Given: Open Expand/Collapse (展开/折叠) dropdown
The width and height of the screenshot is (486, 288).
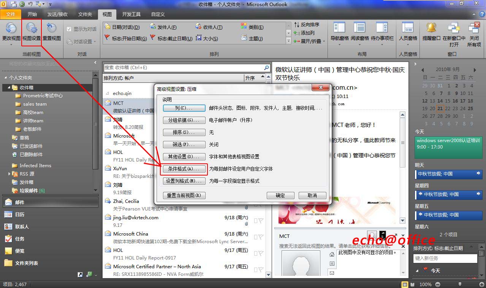Looking at the screenshot, I should click(x=309, y=41).
